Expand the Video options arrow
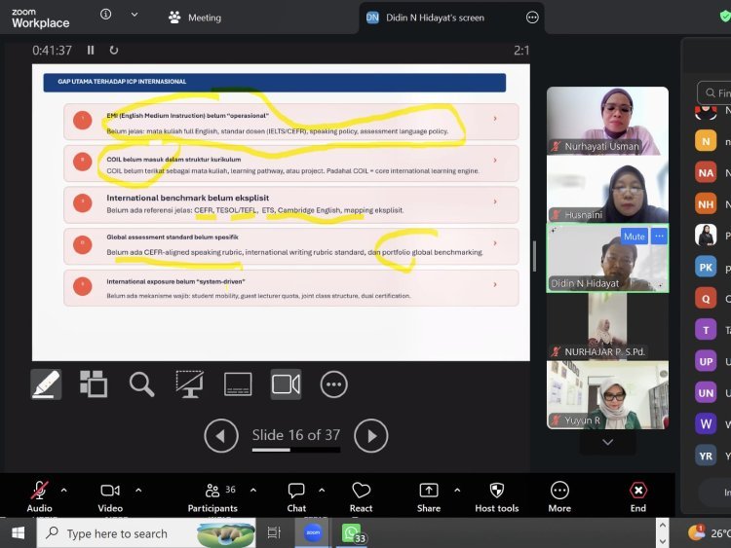The width and height of the screenshot is (731, 548). 138,490
